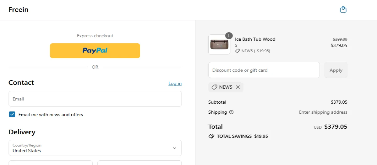
Task: Click the Ice Bath Tub Wood product title
Action: coord(255,39)
